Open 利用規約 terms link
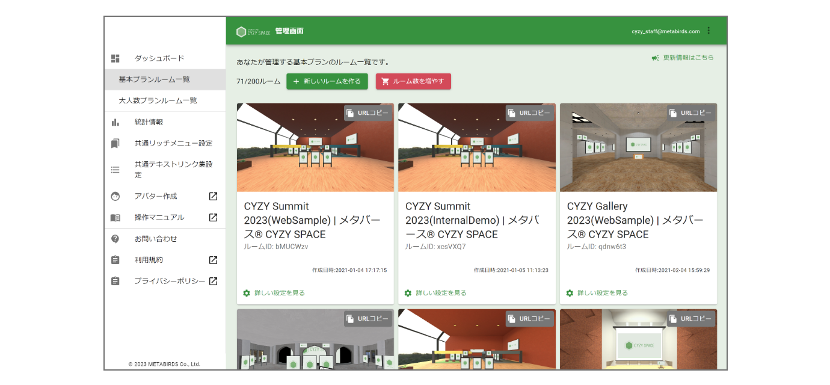The width and height of the screenshot is (830, 385). click(149, 260)
